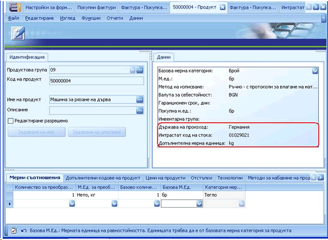Open Цени на продукти tab
This screenshot has width=328, height=240.
[165, 178]
